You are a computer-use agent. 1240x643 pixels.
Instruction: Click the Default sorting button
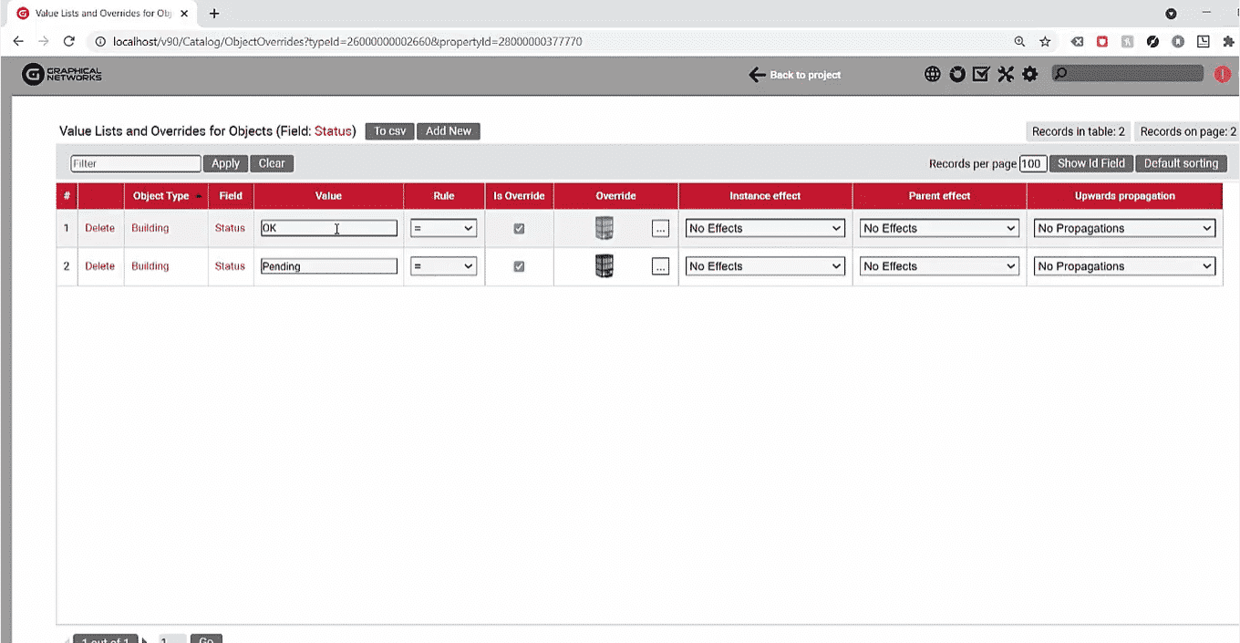(x=1182, y=163)
